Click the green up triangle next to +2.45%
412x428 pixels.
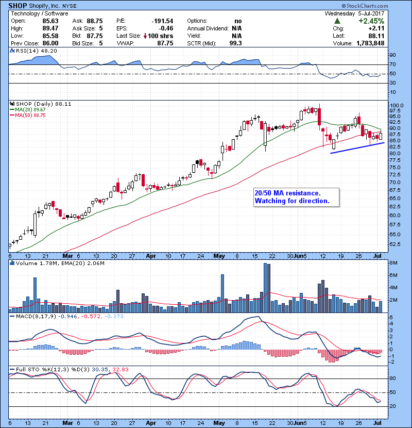pyautogui.click(x=337, y=21)
